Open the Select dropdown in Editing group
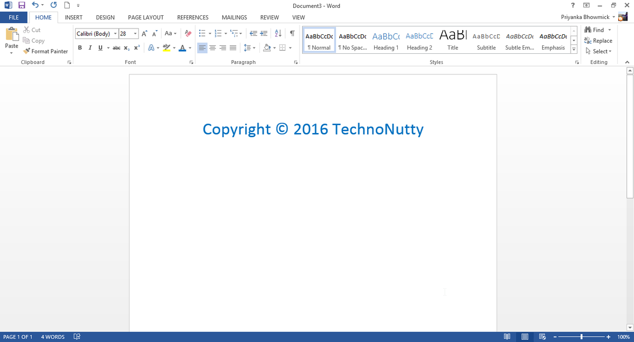The height and width of the screenshot is (342, 634). 598,51
